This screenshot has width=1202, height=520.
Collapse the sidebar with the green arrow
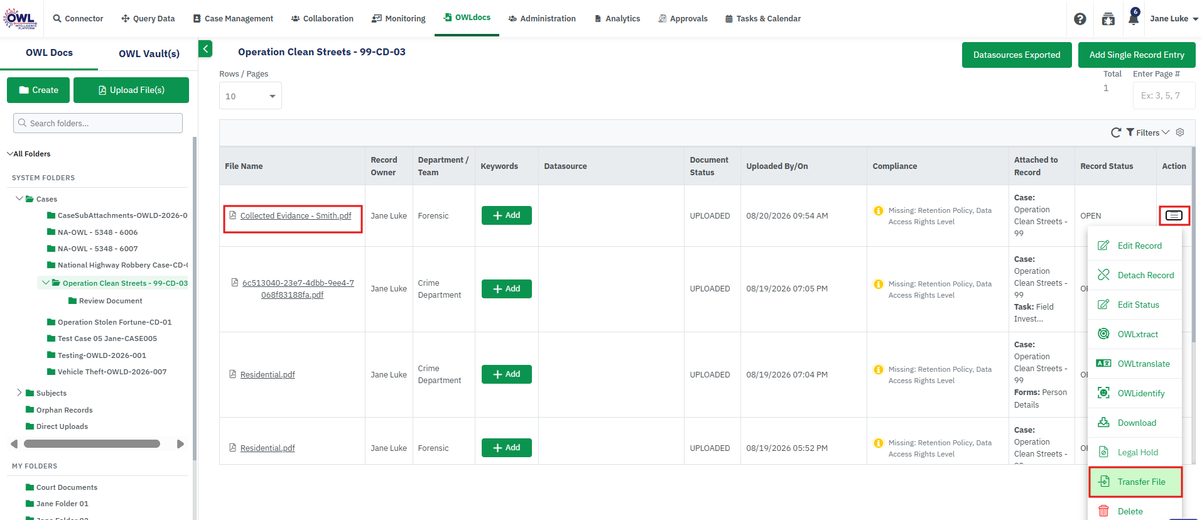pos(205,49)
